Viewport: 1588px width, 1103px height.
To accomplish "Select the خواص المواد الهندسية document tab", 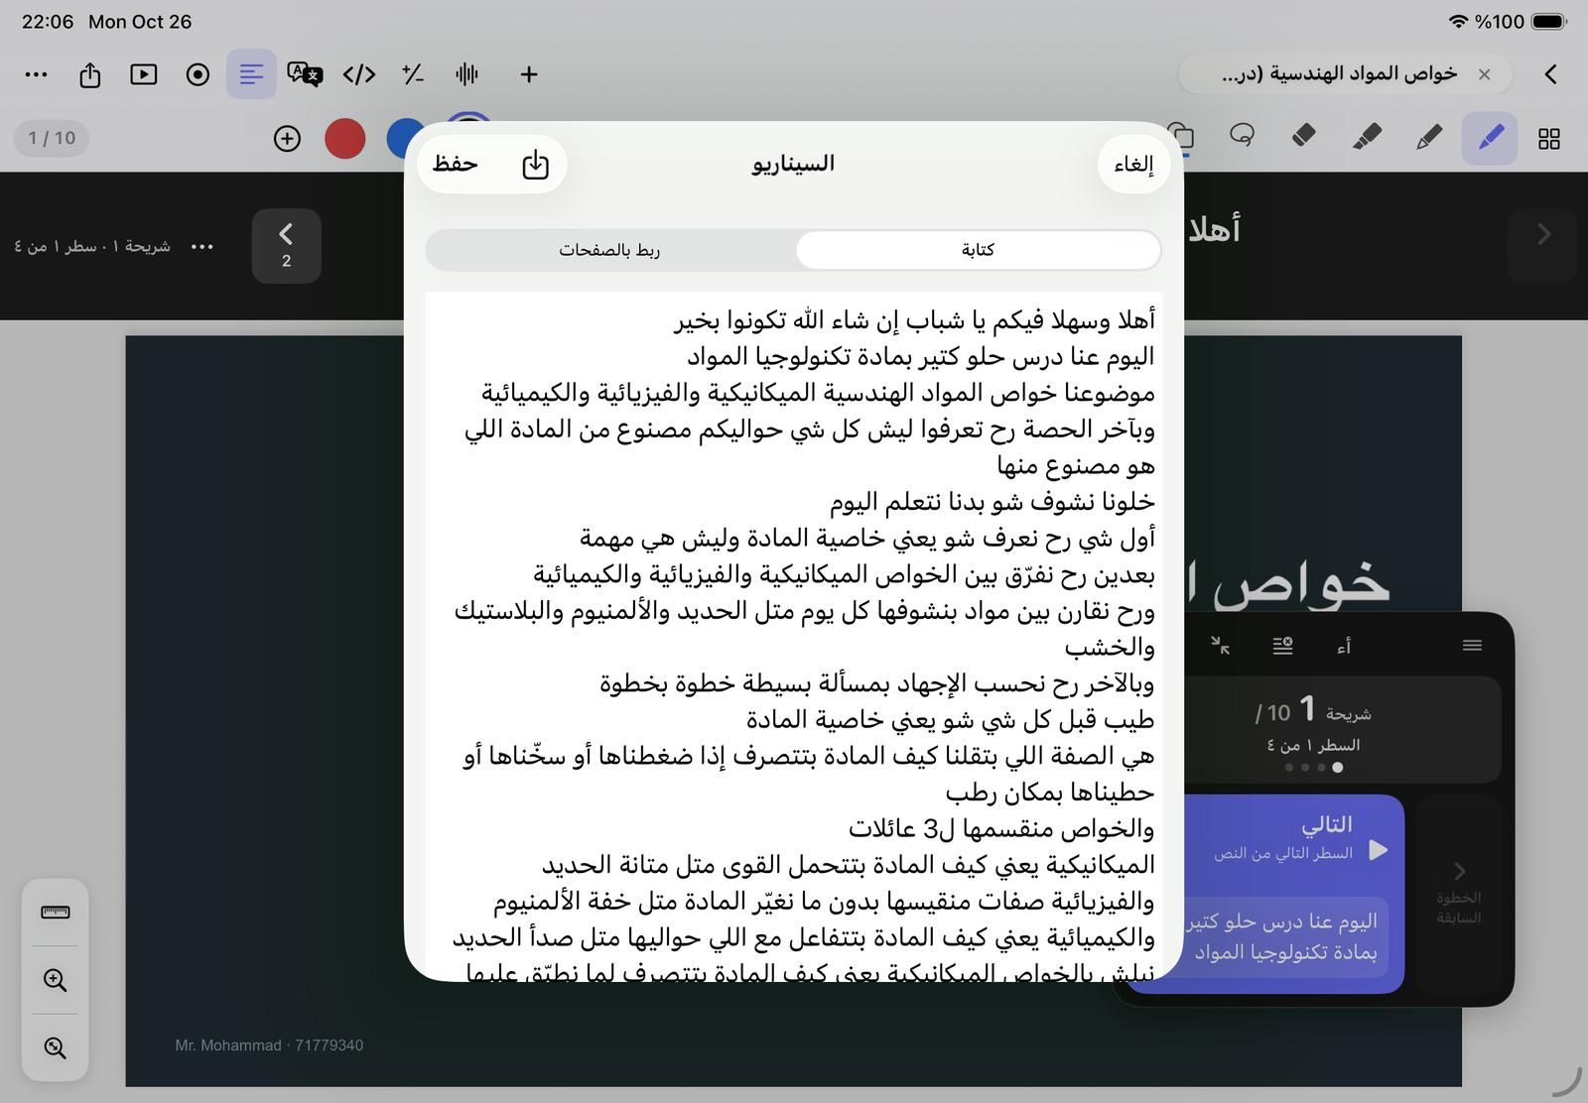I will tap(1345, 74).
